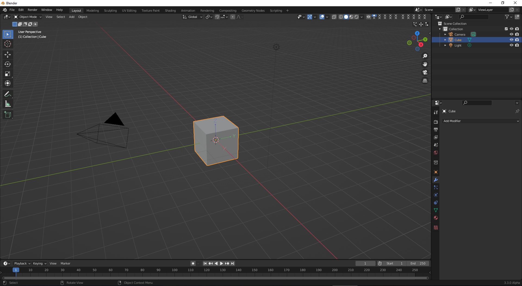Open the viewport Add menu
This screenshot has width=522, height=286.
[x=72, y=17]
